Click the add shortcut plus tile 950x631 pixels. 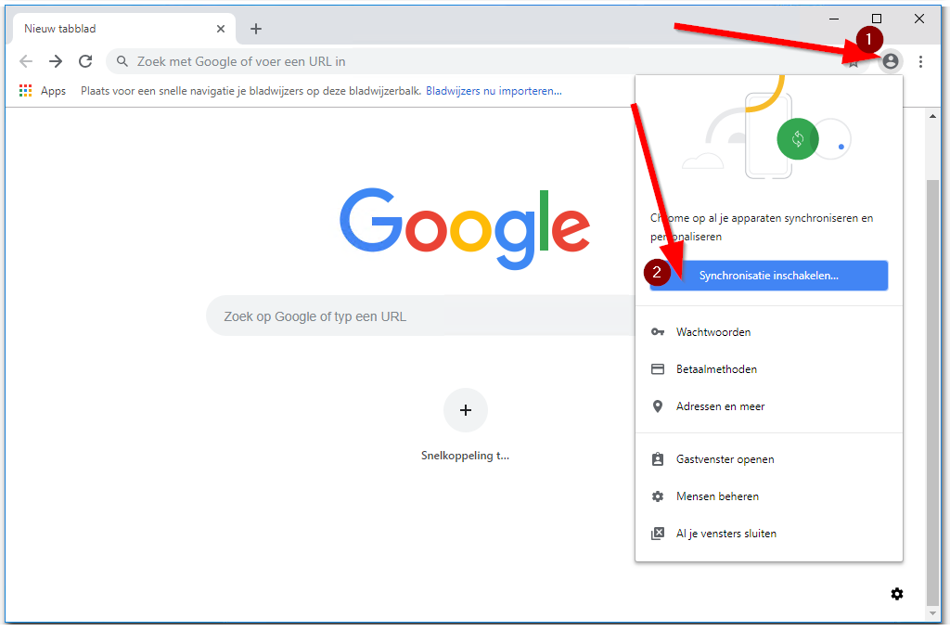466,410
